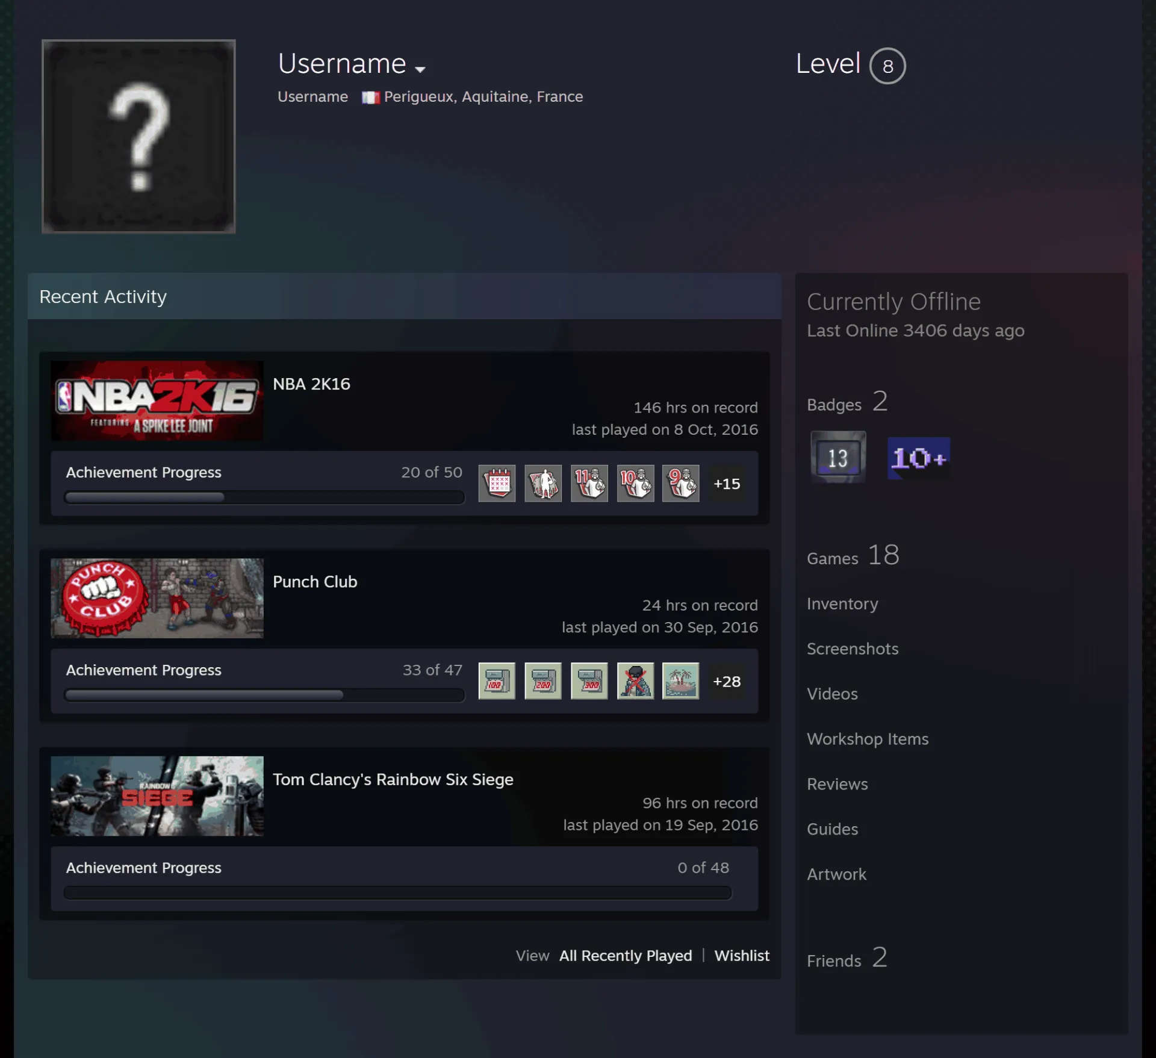Screen dimensions: 1156x1058
Task: Click the 13 years of service badge
Action: pos(838,457)
